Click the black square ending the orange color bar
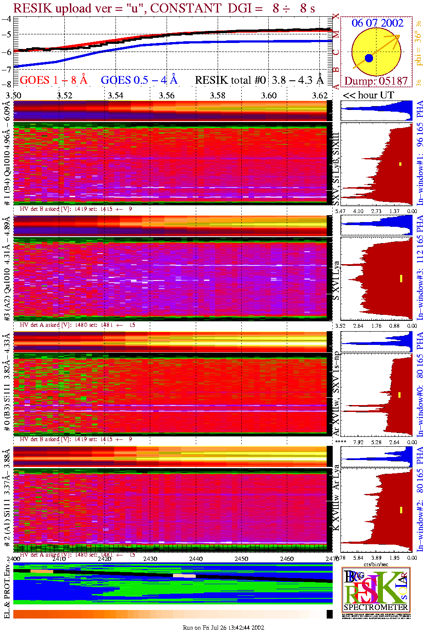Image resolution: width=431 pixels, height=634 pixels. (x=329, y=614)
